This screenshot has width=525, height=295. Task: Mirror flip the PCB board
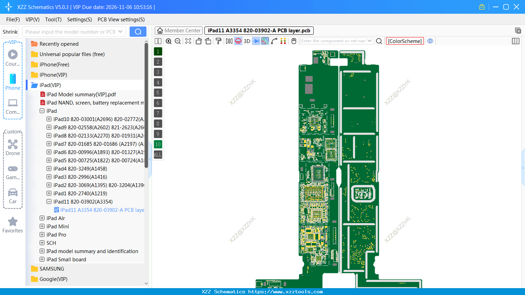[229, 41]
